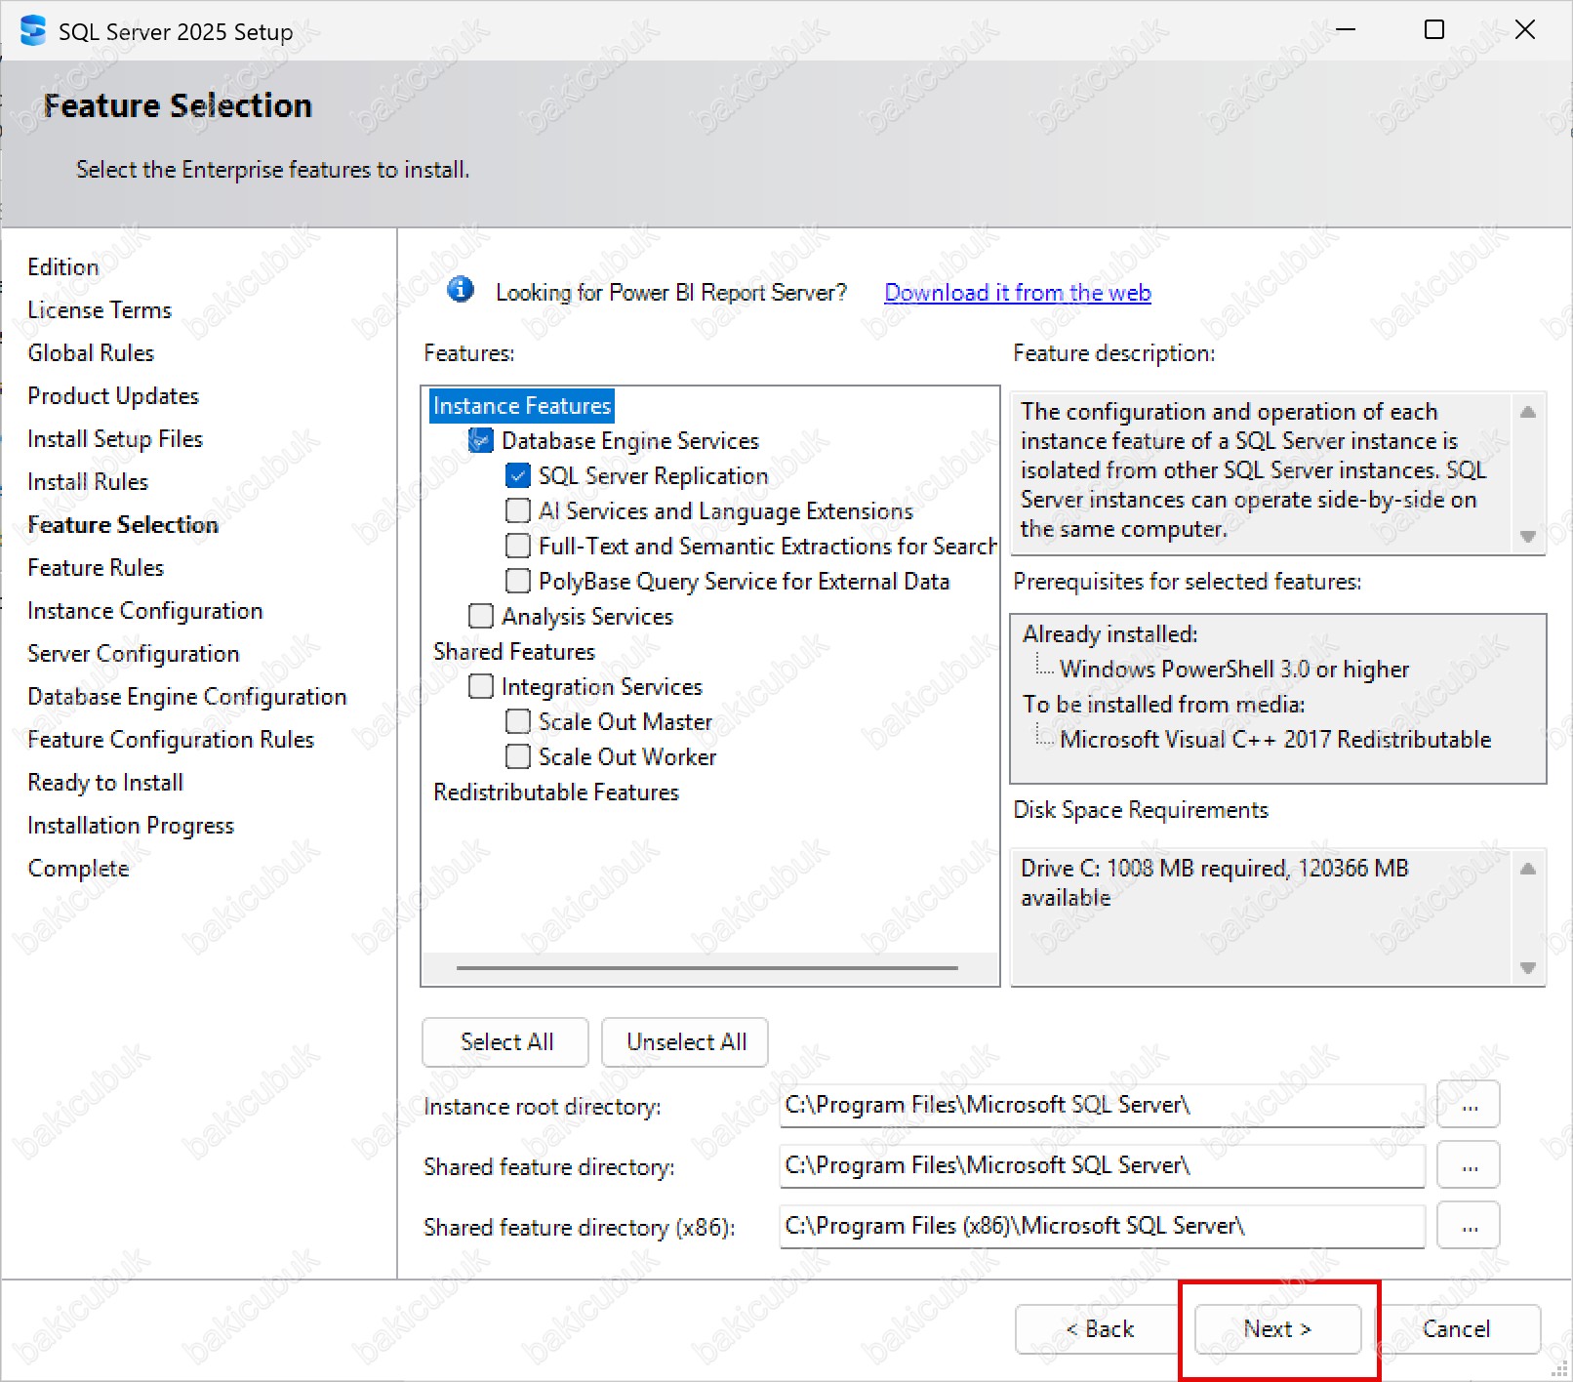
Task: Open the Server Configuration step in sidebar
Action: (x=134, y=654)
